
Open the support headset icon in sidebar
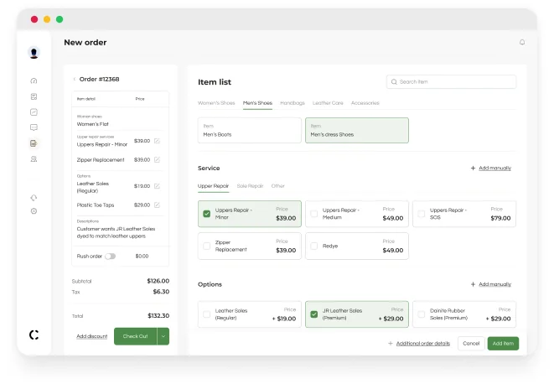[34, 198]
